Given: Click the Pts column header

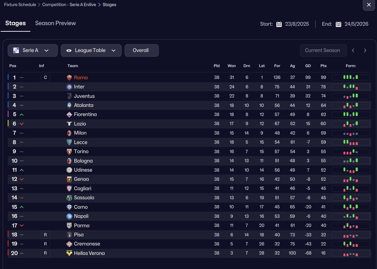Looking at the screenshot, I should click(323, 66).
